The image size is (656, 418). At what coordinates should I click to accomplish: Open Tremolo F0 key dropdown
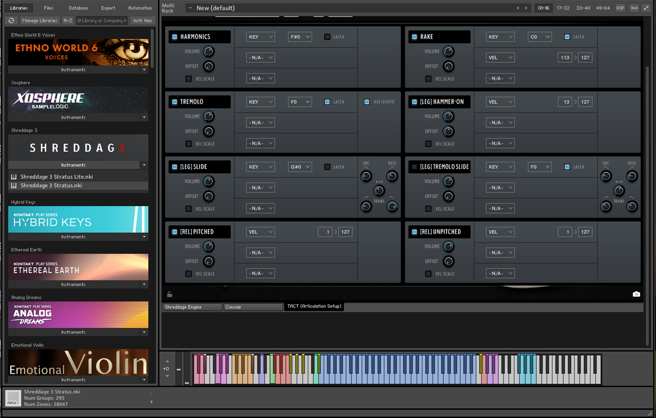pyautogui.click(x=300, y=102)
